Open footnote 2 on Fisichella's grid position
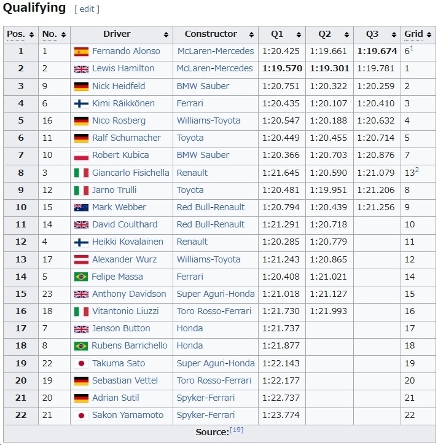The height and width of the screenshot is (445, 438). pos(416,170)
